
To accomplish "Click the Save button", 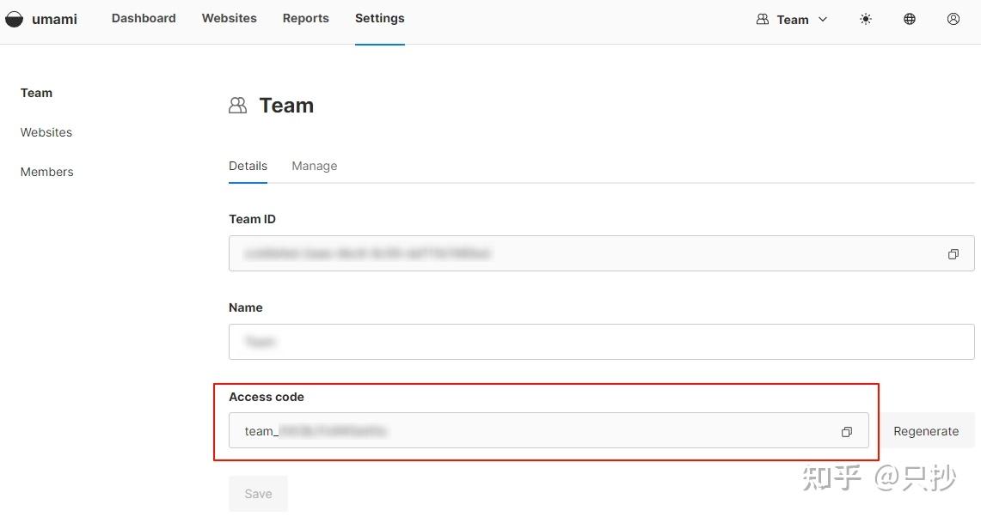I will (x=259, y=494).
